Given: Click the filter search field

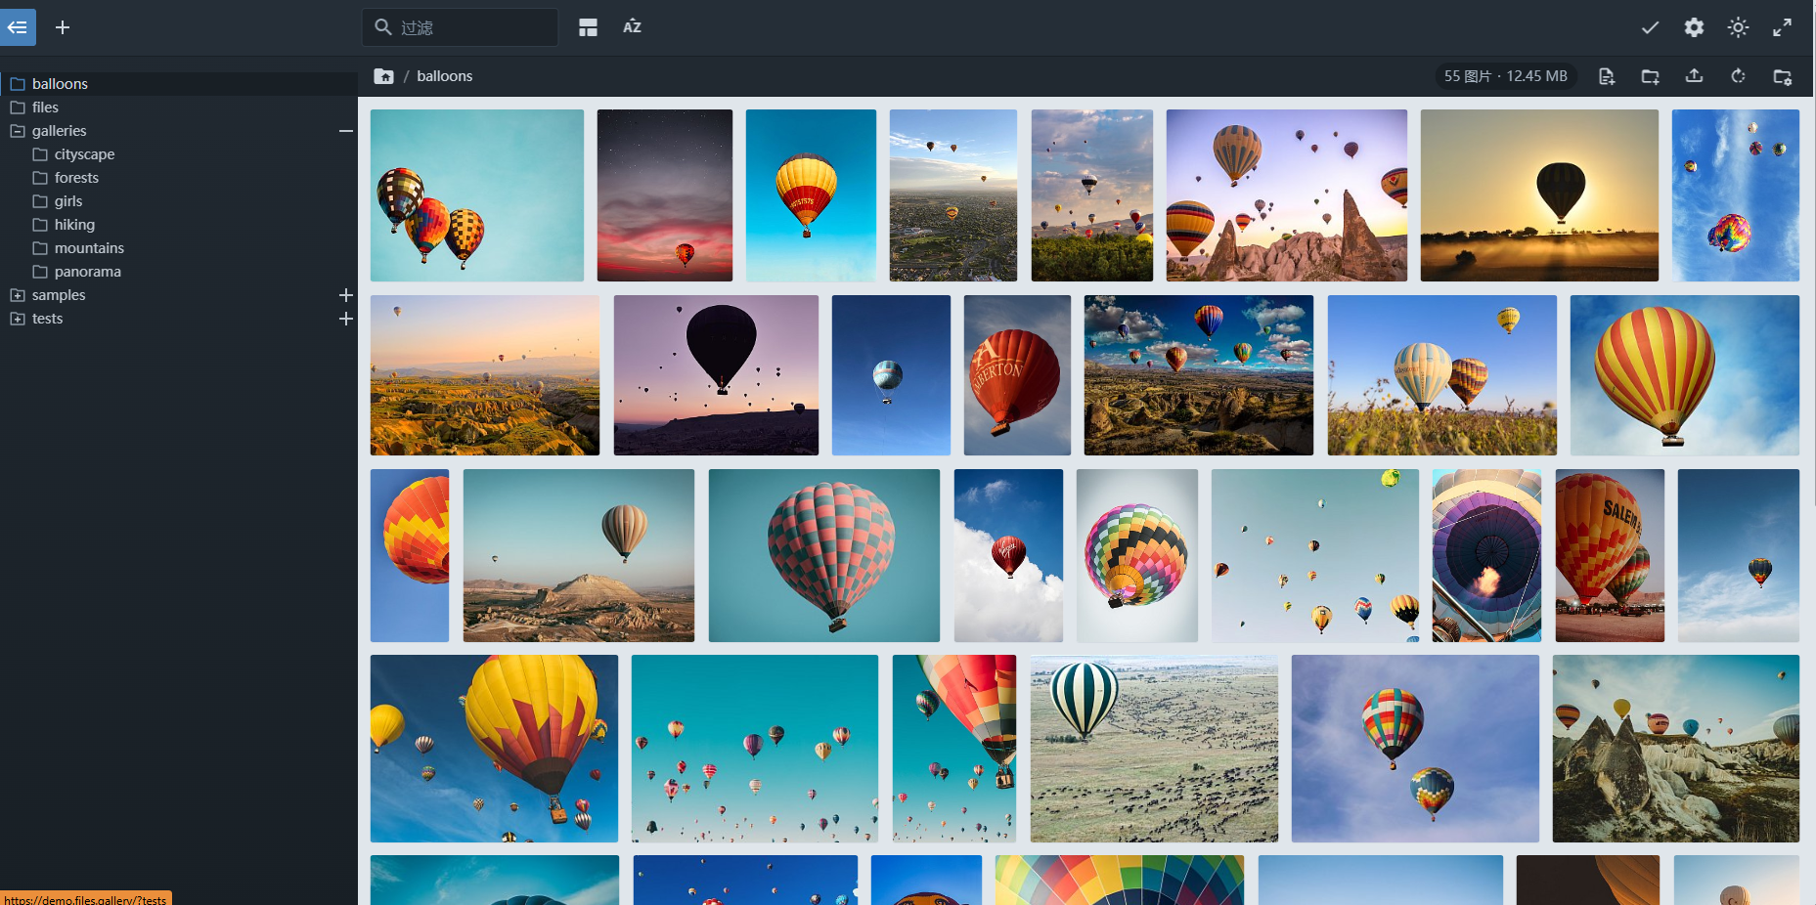Looking at the screenshot, I should click(x=471, y=27).
